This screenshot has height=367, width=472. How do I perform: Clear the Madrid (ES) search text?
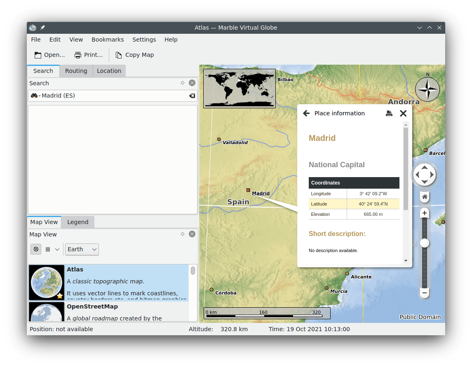[192, 96]
